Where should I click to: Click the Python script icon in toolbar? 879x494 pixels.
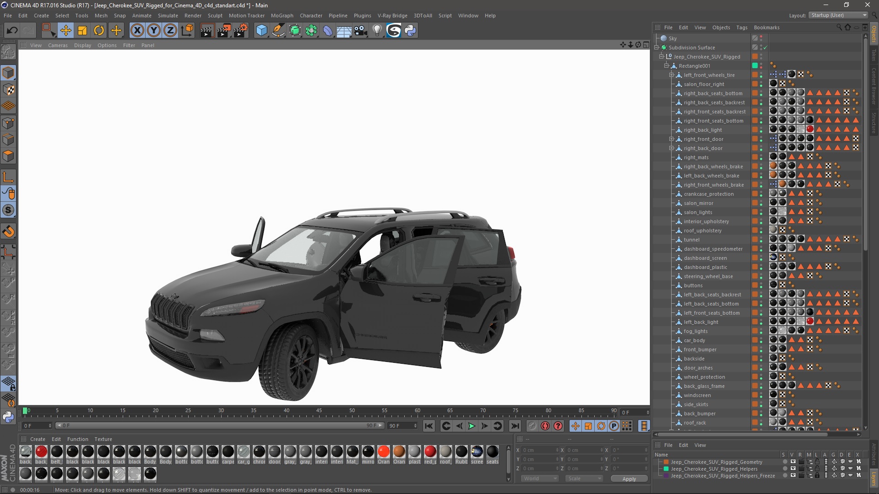tap(410, 31)
